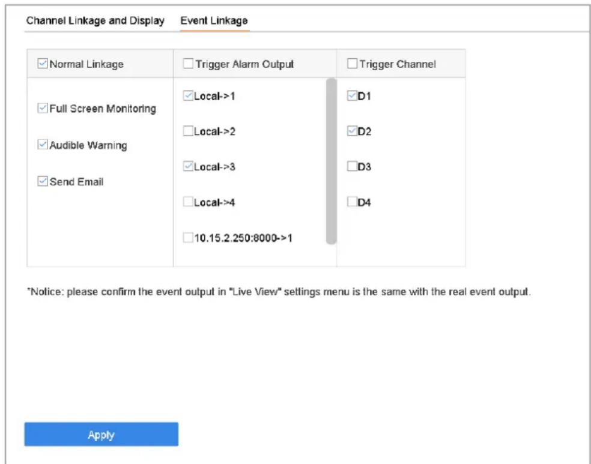Click the Apply button

(x=102, y=434)
